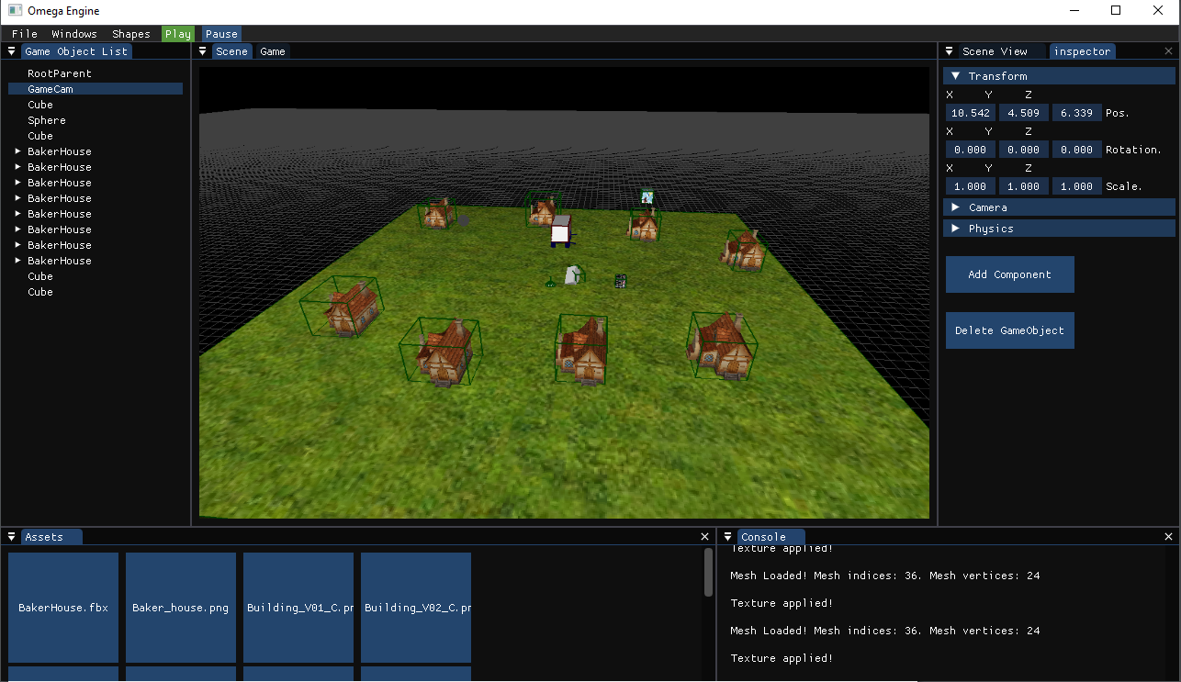Expand the Camera component
Viewport: 1181px width, 682px height.
957,207
